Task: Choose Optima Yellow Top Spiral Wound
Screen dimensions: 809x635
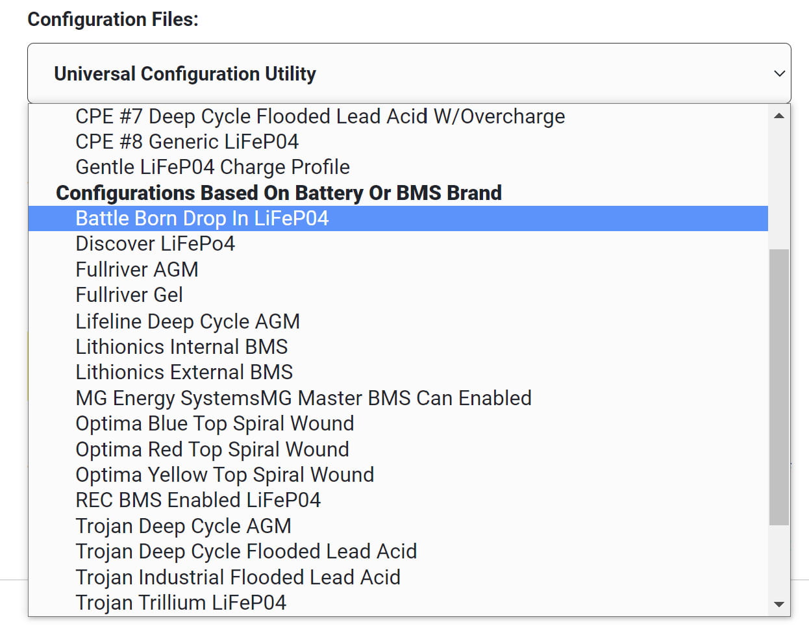Action: click(x=398, y=475)
